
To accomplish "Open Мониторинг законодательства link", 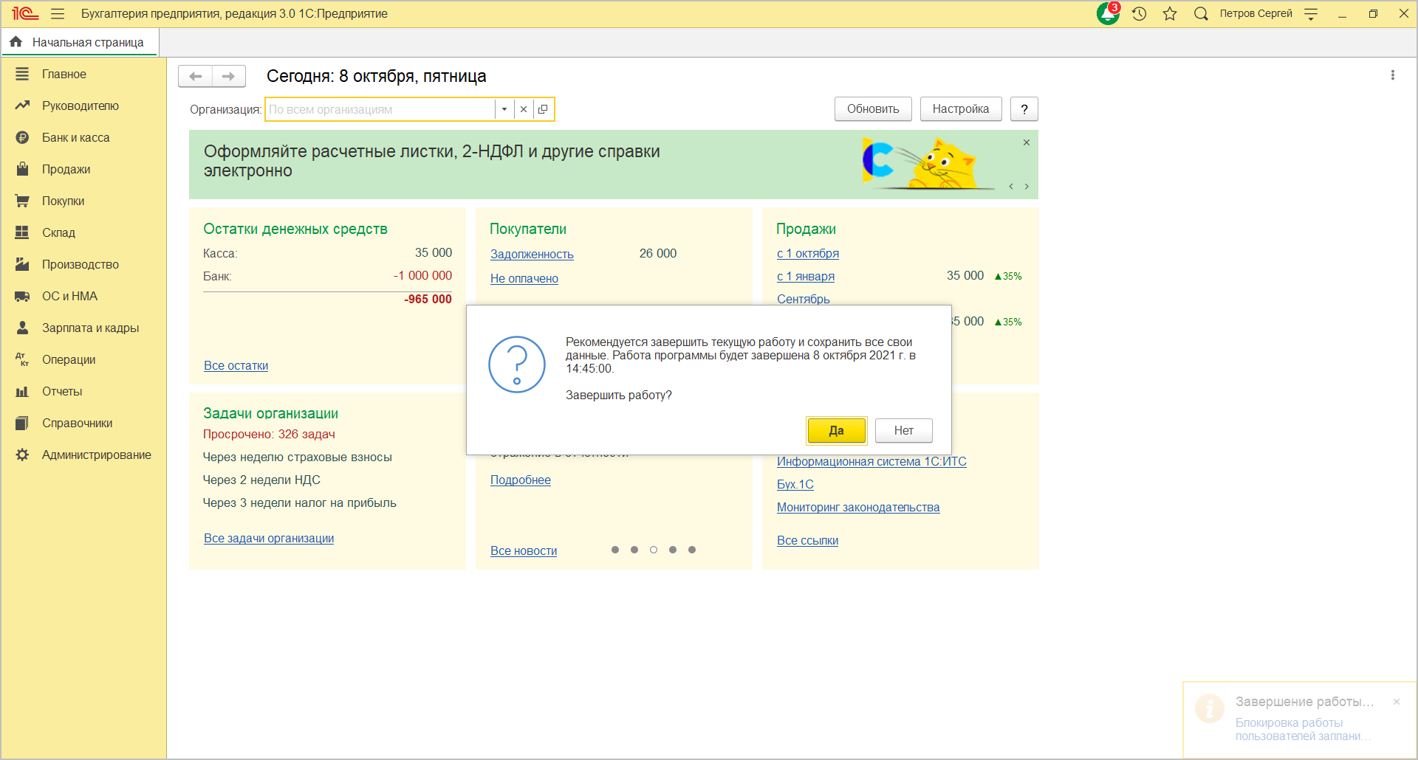I will point(858,507).
